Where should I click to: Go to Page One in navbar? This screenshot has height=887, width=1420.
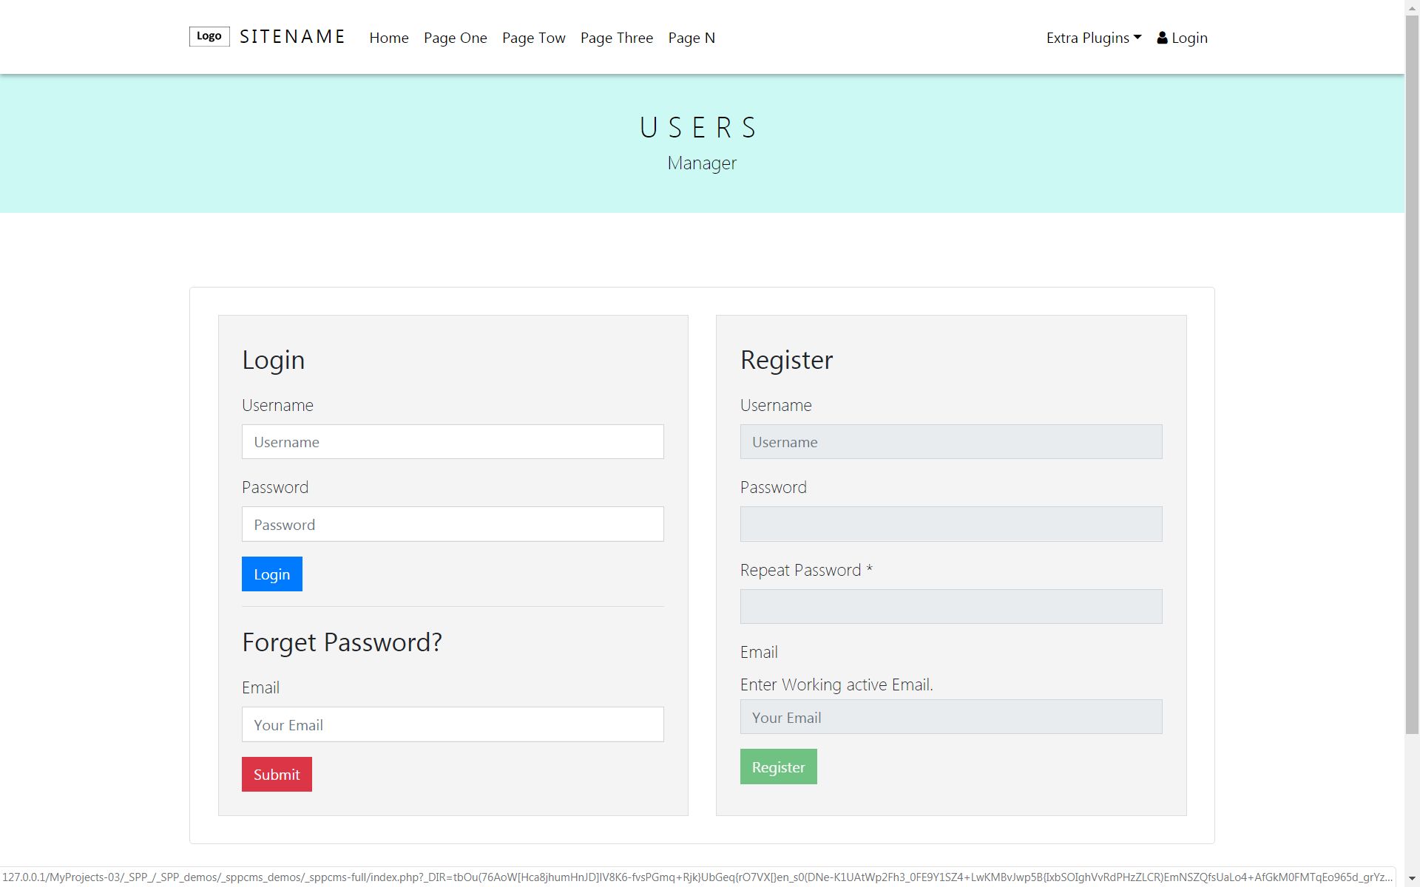455,38
